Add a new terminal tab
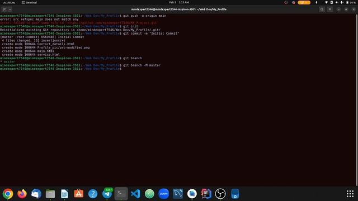This screenshot has height=201, width=358. tap(4, 9)
